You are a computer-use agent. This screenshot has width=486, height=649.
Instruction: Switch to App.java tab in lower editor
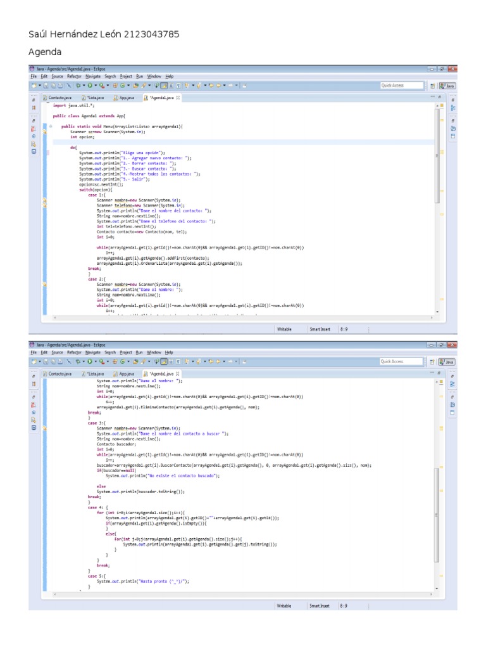[x=125, y=374]
